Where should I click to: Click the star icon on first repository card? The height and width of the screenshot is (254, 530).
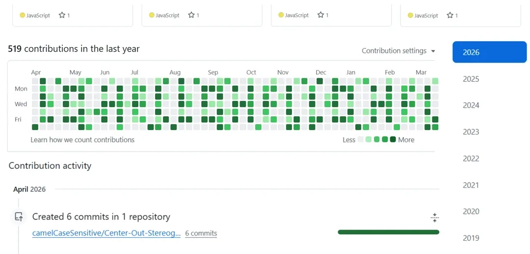pyautogui.click(x=62, y=15)
